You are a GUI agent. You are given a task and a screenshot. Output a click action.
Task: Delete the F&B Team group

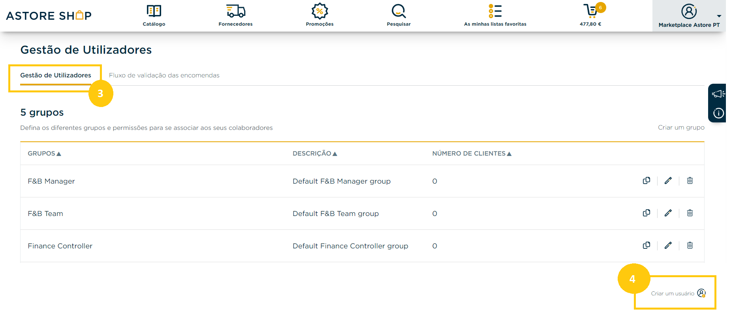[x=690, y=213]
